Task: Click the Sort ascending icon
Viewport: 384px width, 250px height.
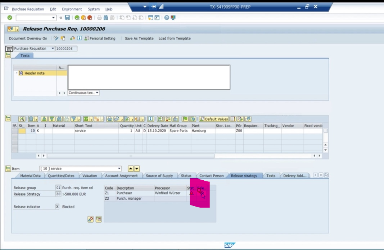Action: tap(44, 119)
